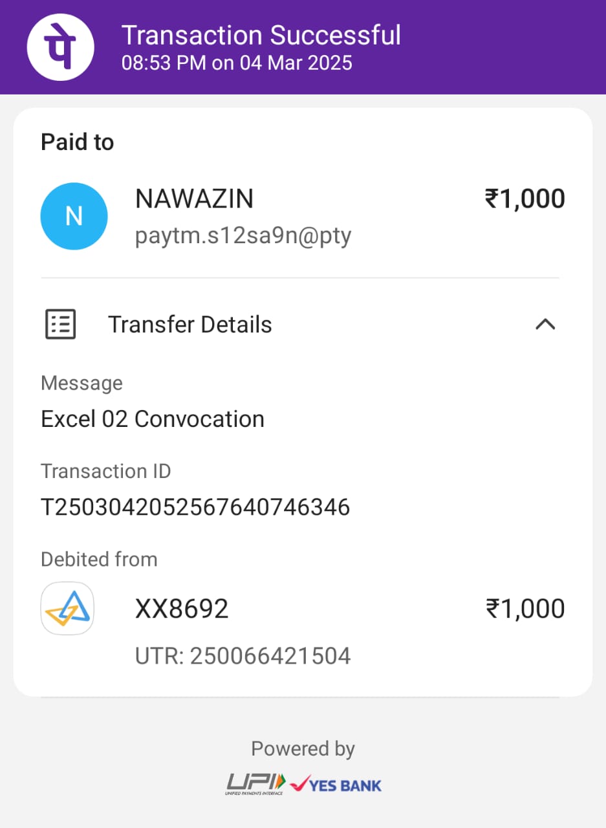Click the message text Excel 02 Convocation

[x=153, y=419]
